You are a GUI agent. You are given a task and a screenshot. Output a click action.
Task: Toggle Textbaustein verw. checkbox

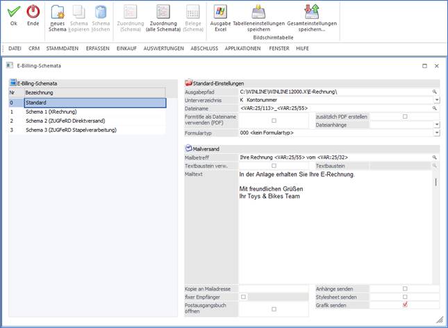[274, 166]
